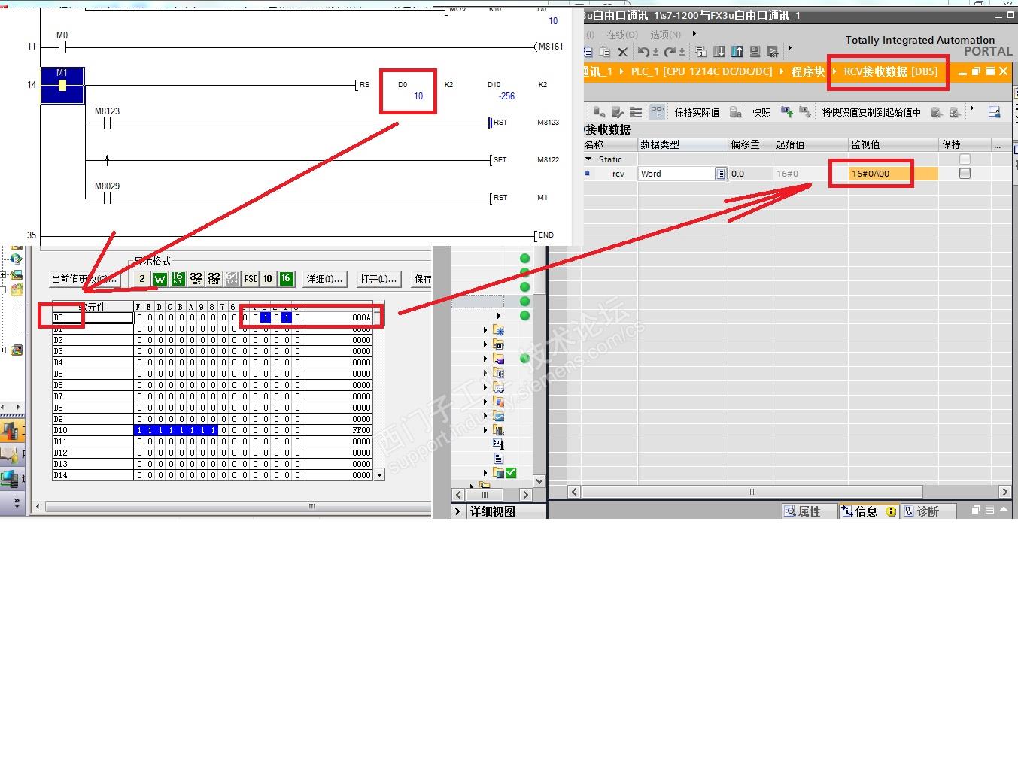Select the 'W' word display format button

pyautogui.click(x=160, y=279)
